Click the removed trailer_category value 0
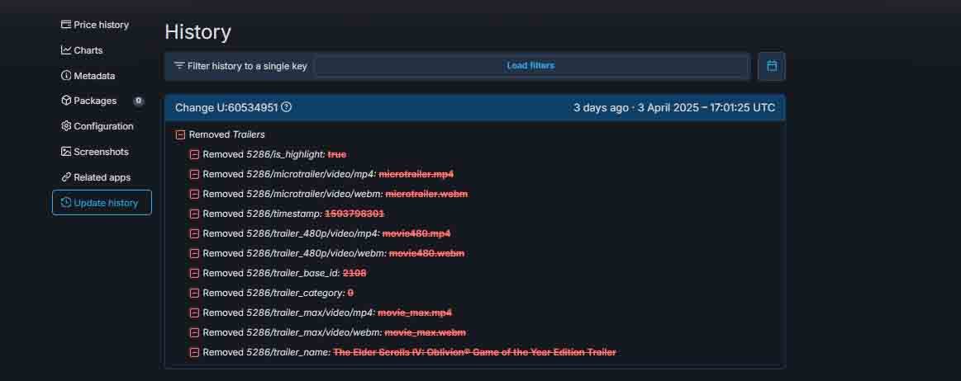Image resolution: width=961 pixels, height=381 pixels. 350,293
